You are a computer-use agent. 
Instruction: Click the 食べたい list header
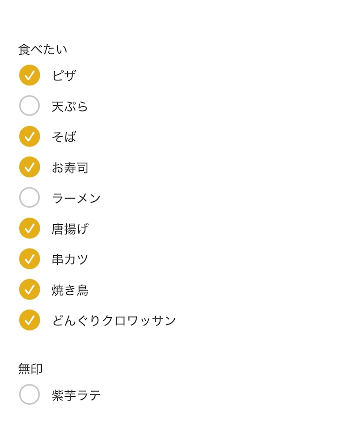(42, 49)
